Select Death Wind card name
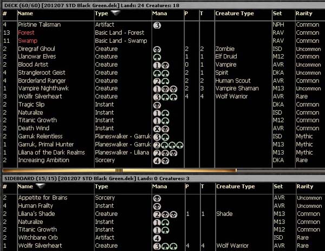The image size is (325, 251). (x=34, y=128)
